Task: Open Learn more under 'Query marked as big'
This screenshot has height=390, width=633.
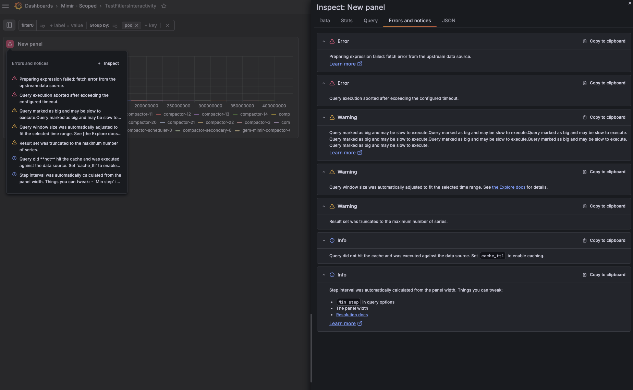Action: pos(345,153)
